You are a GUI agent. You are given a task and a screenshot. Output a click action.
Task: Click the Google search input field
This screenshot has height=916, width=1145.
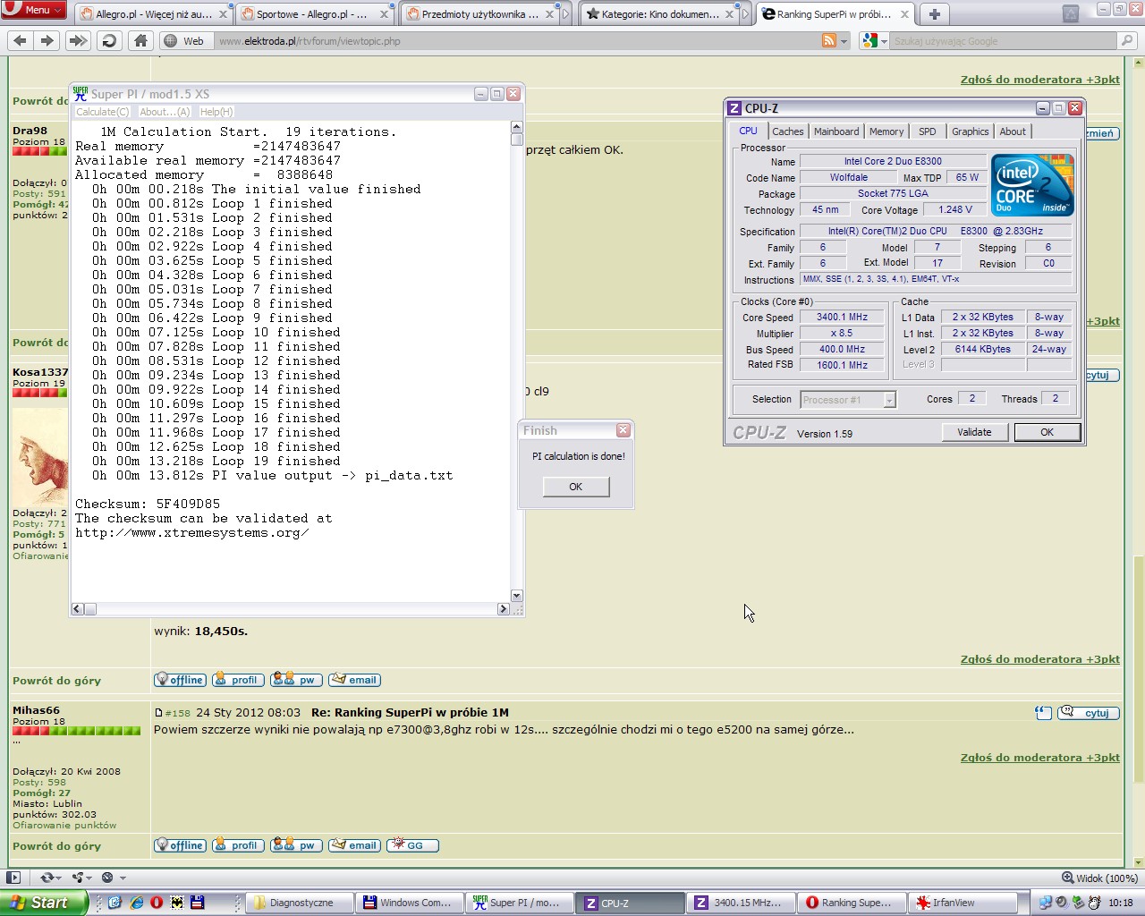tap(1004, 41)
